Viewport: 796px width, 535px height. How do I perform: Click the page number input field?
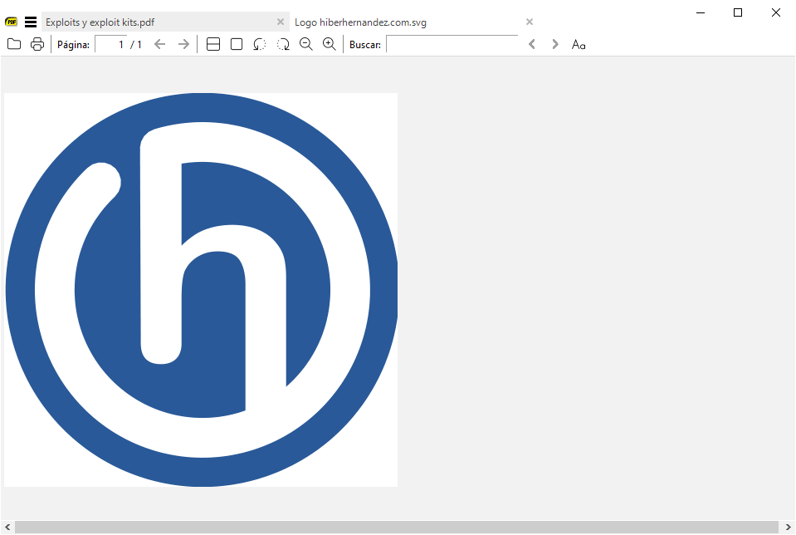[x=110, y=44]
